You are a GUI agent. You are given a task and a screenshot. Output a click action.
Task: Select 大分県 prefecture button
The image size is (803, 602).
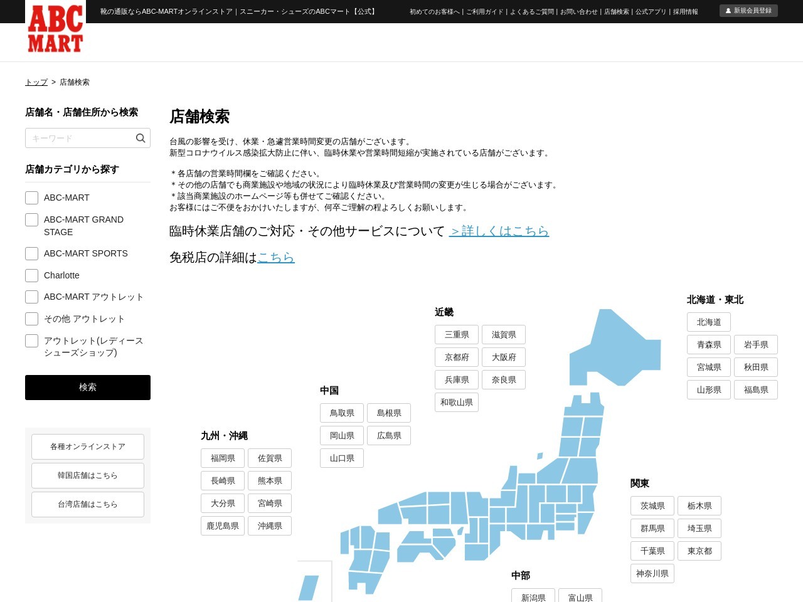pos(223,504)
